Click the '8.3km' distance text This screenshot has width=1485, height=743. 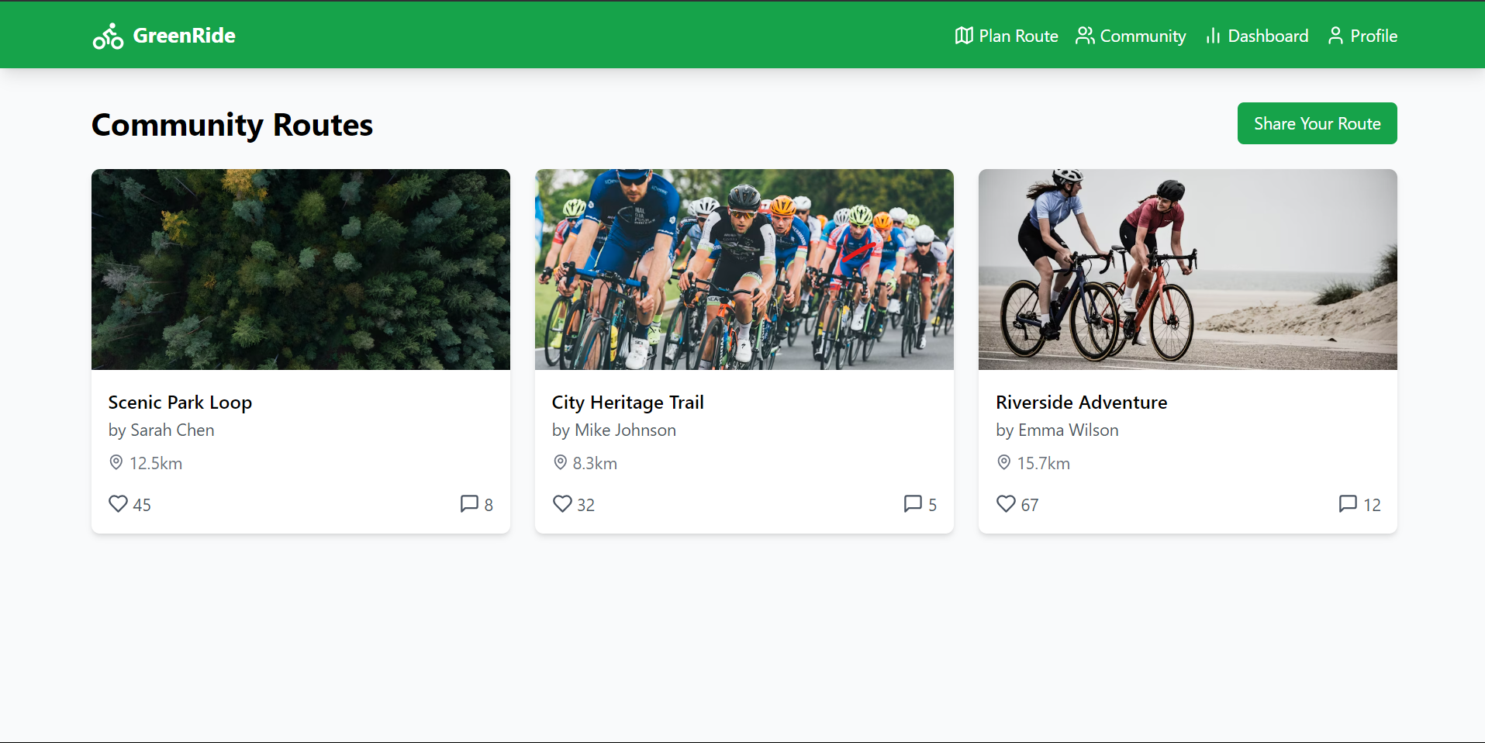coord(595,464)
